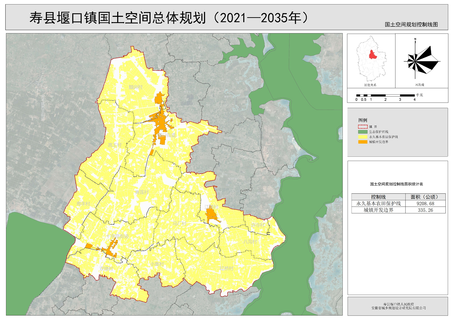Viewport: 454px width, 321px height.
Task: Click the green 生态保护红线 legend swatch
Action: click(363, 132)
